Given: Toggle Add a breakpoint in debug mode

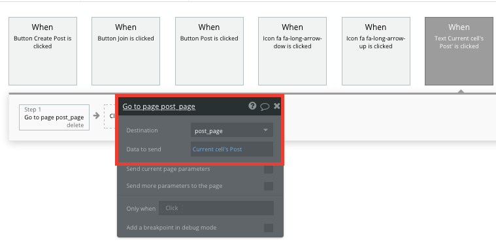Looking at the screenshot, I should (269, 228).
